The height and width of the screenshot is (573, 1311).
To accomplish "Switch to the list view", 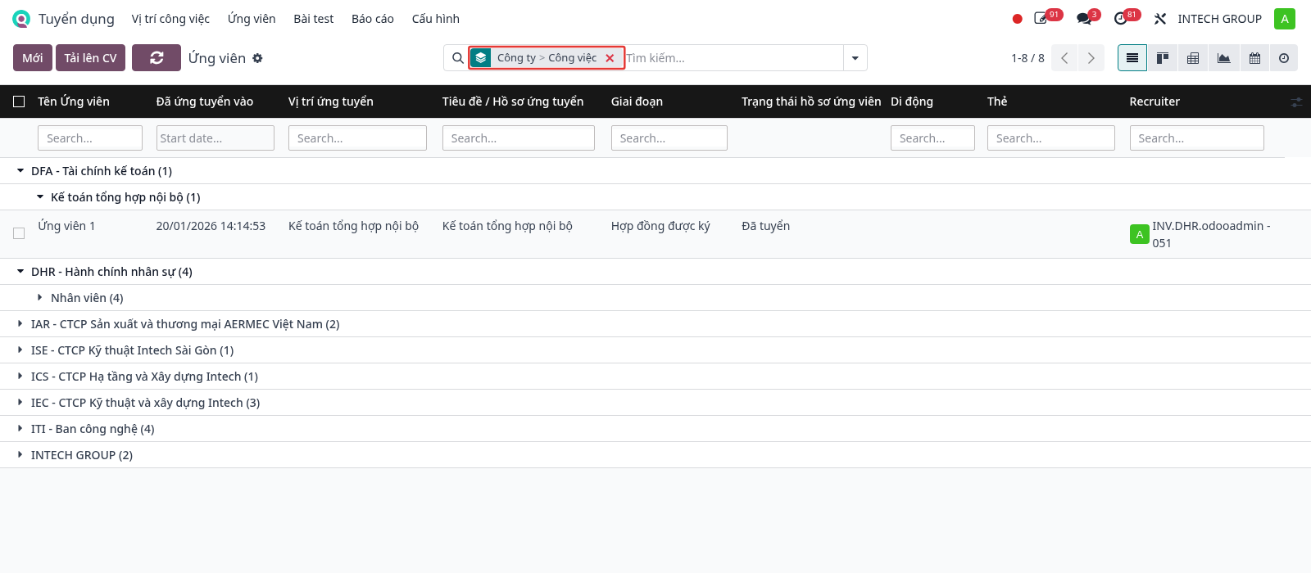I will 1132,58.
